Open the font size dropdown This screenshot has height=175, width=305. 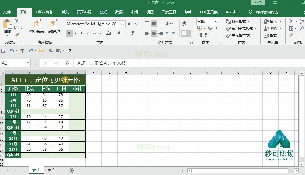coord(122,23)
